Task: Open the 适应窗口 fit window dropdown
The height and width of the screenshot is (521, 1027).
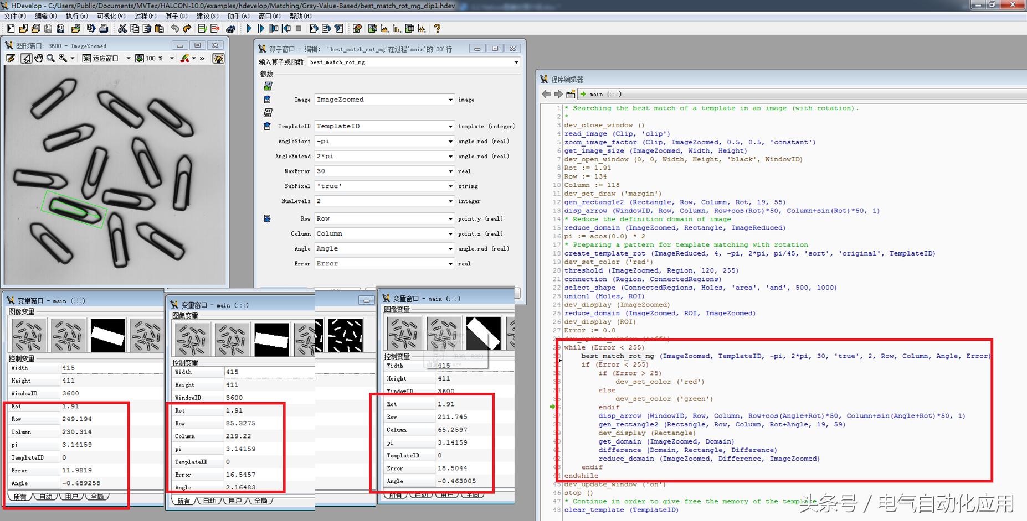Action: pyautogui.click(x=128, y=58)
